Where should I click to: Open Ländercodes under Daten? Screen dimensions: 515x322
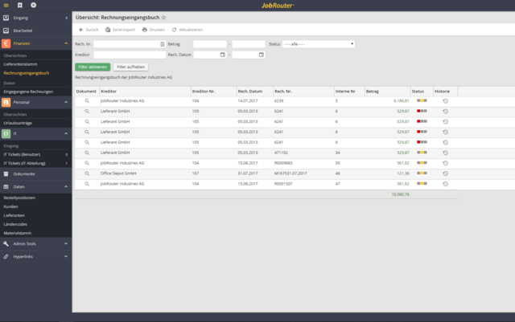click(15, 224)
